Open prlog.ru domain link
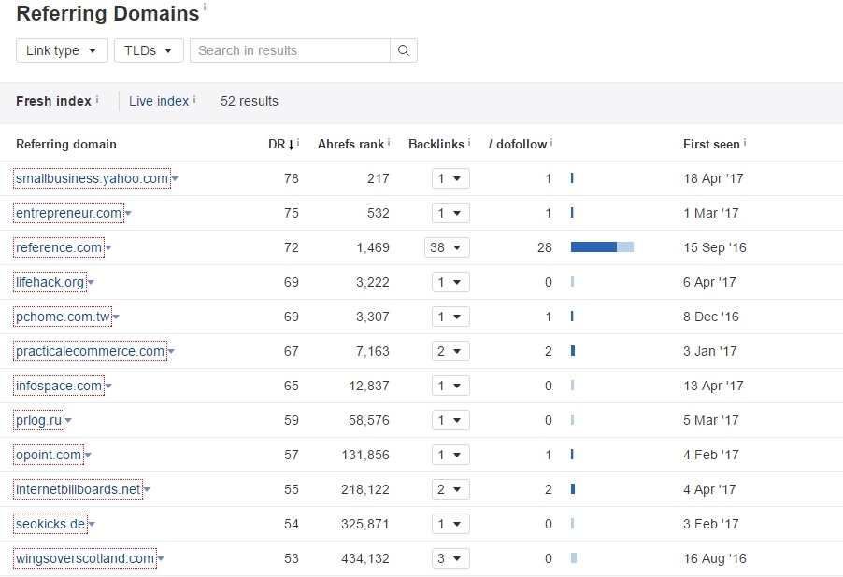 (x=38, y=420)
